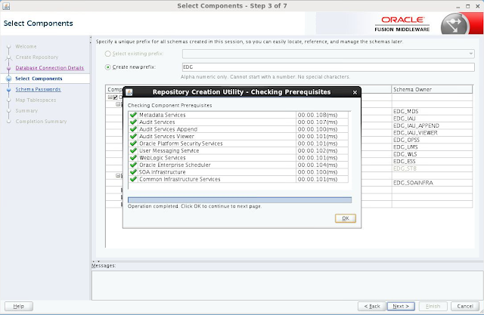Click checkmark beside Common Infrastructure Services
Viewport: 484px width, 315px height.
coord(133,179)
